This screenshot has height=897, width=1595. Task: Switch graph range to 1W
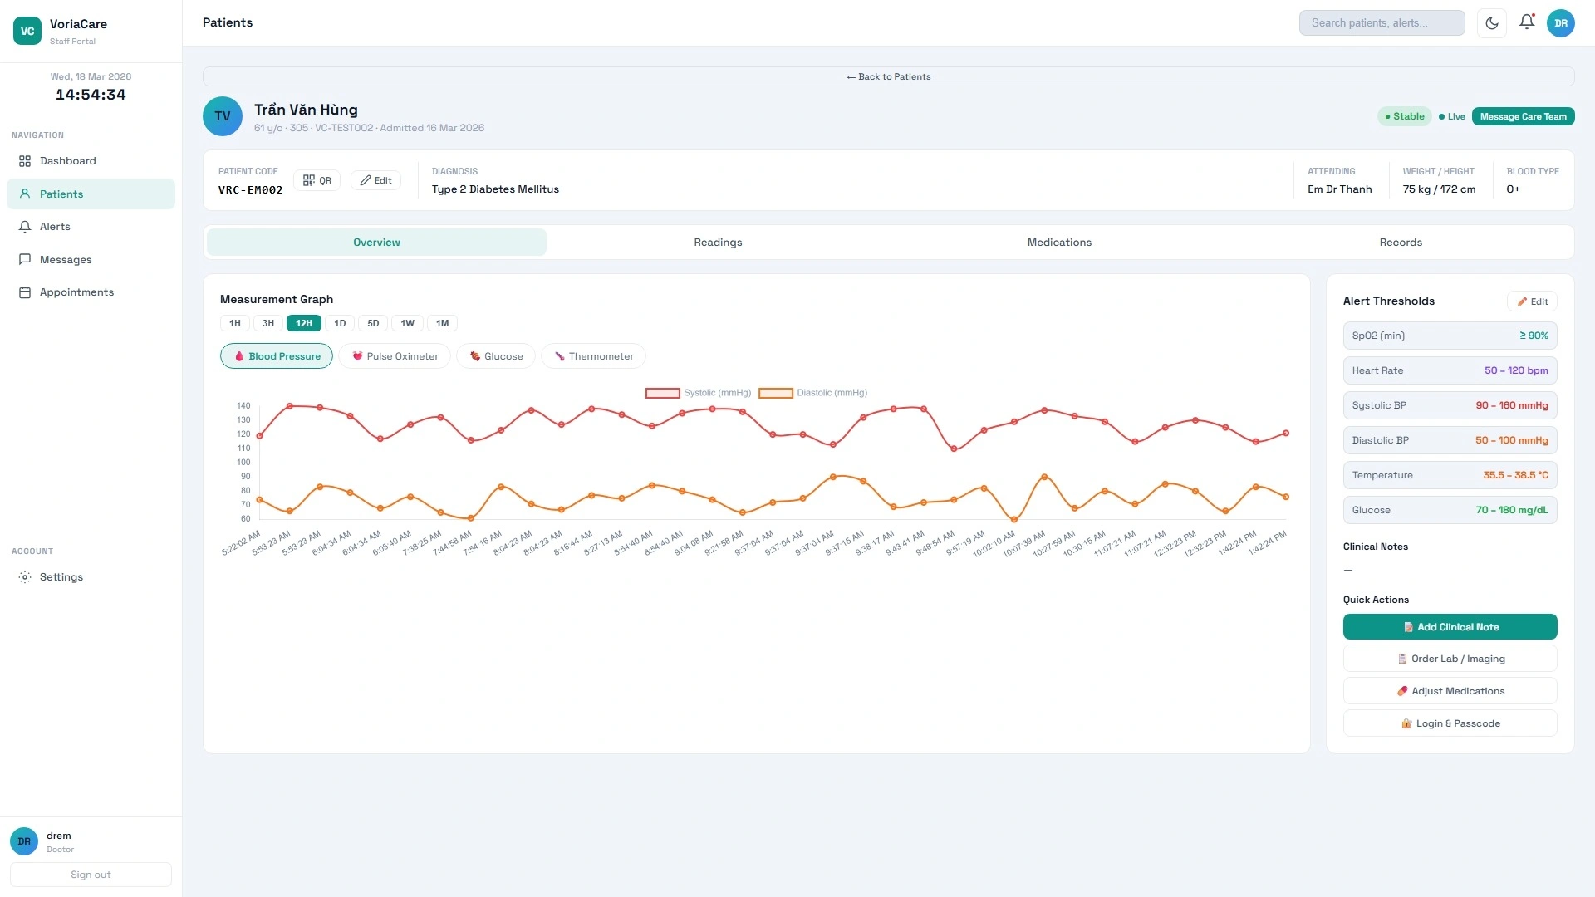pos(407,323)
